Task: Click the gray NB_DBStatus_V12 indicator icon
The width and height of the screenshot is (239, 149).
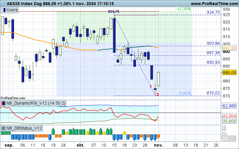Action: coord(4,128)
